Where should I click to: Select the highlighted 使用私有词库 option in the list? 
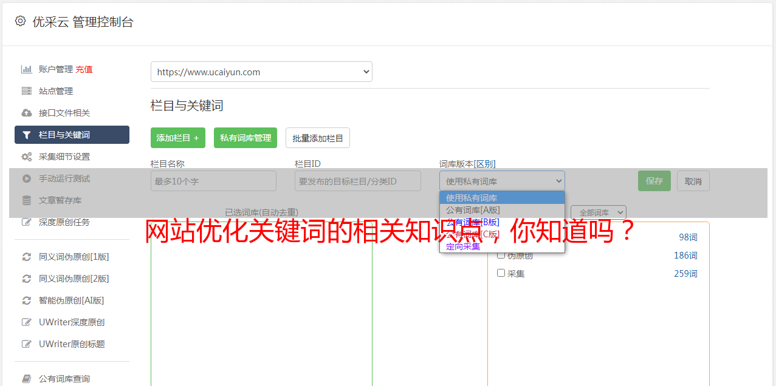click(x=502, y=198)
